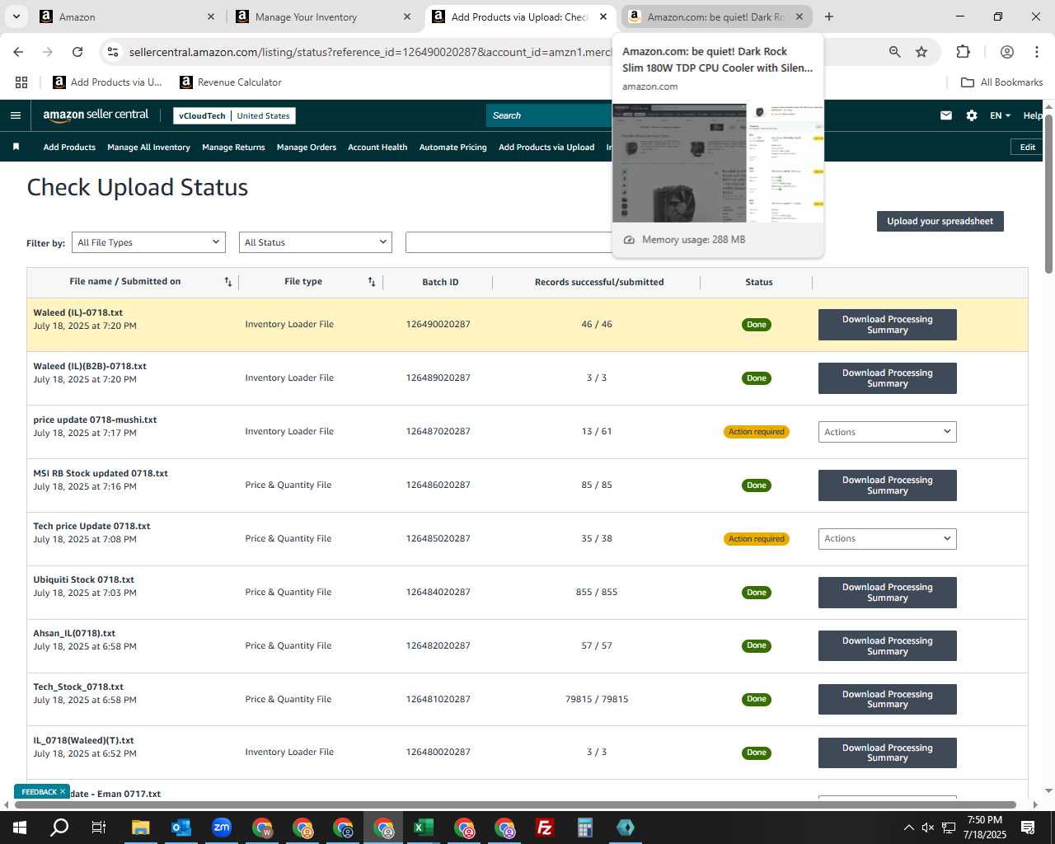The image size is (1055, 844).
Task: Click the bookmark flag icon in nav bar
Action: pyautogui.click(x=16, y=147)
